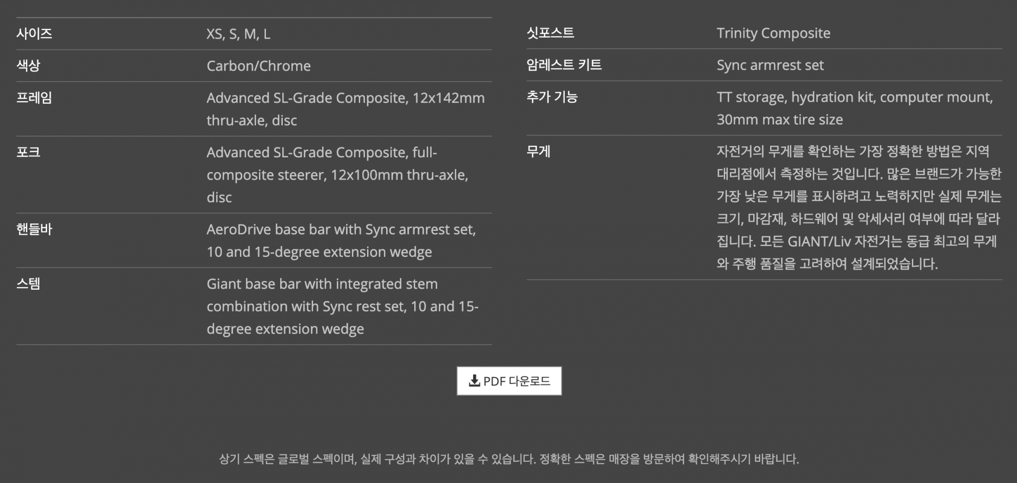Click the Carbon/Chrome color value
Image resolution: width=1017 pixels, height=483 pixels.
(x=258, y=66)
